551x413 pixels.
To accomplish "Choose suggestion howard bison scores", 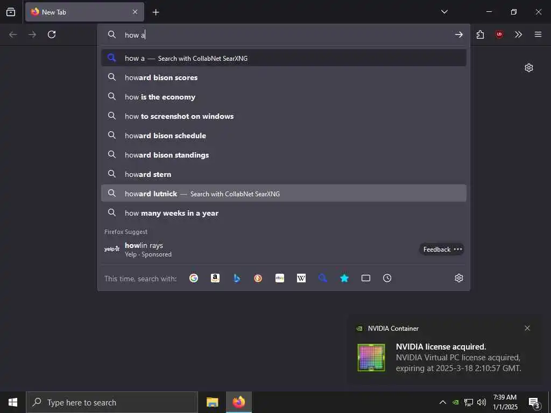I will pos(284,77).
